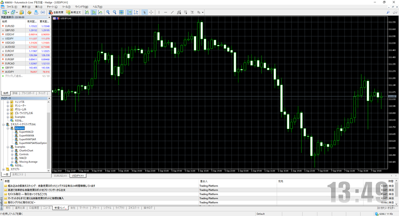Toggle the Data Window icon

[30, 12]
